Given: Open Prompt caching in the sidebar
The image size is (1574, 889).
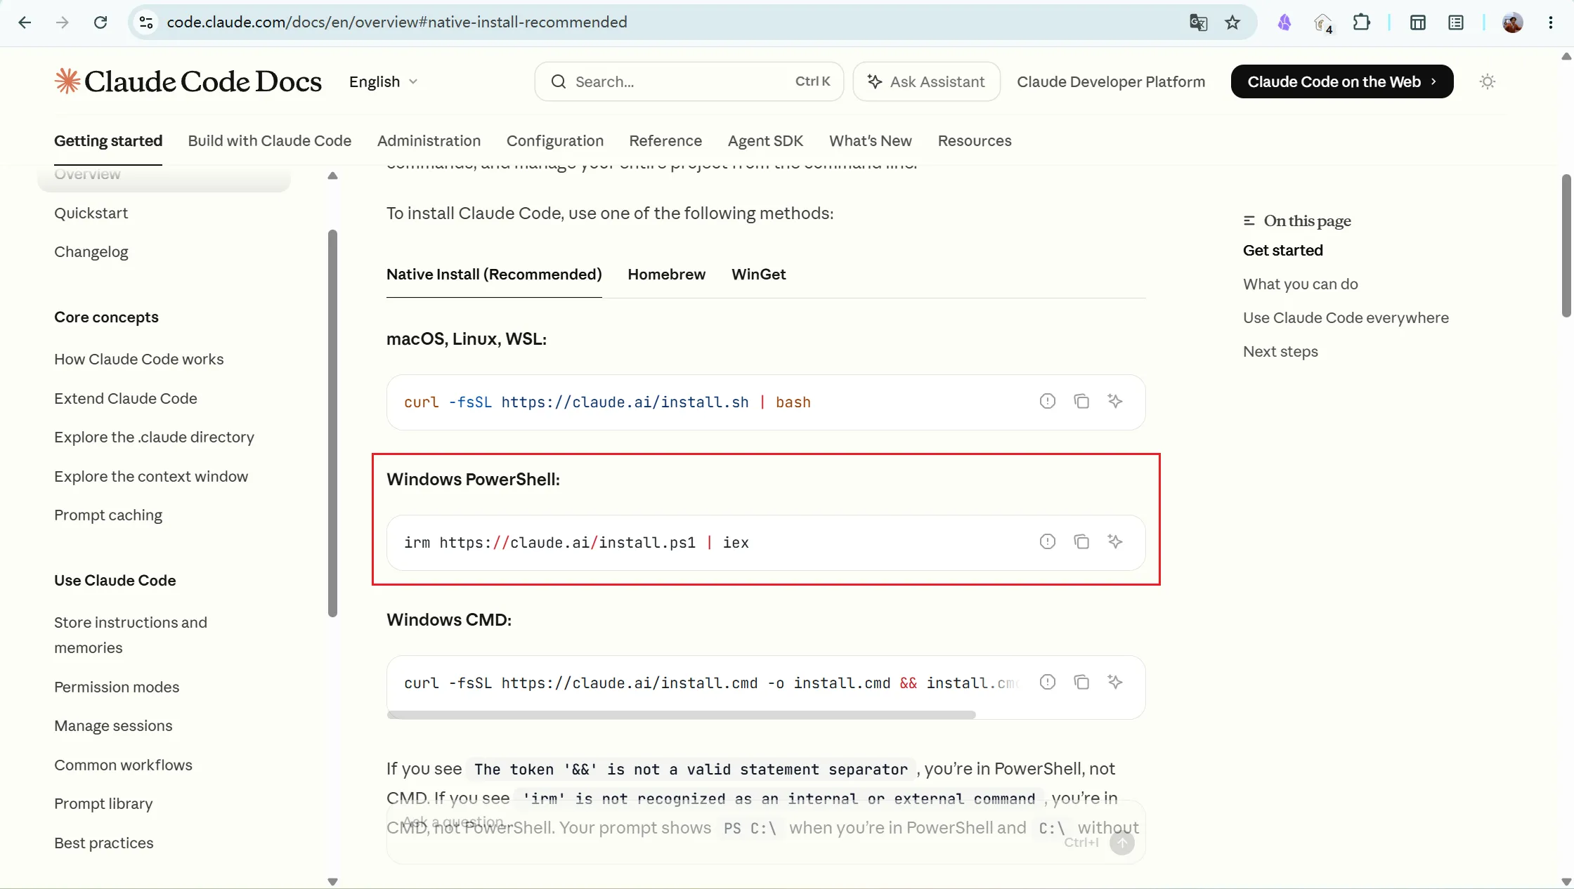Looking at the screenshot, I should [108, 515].
